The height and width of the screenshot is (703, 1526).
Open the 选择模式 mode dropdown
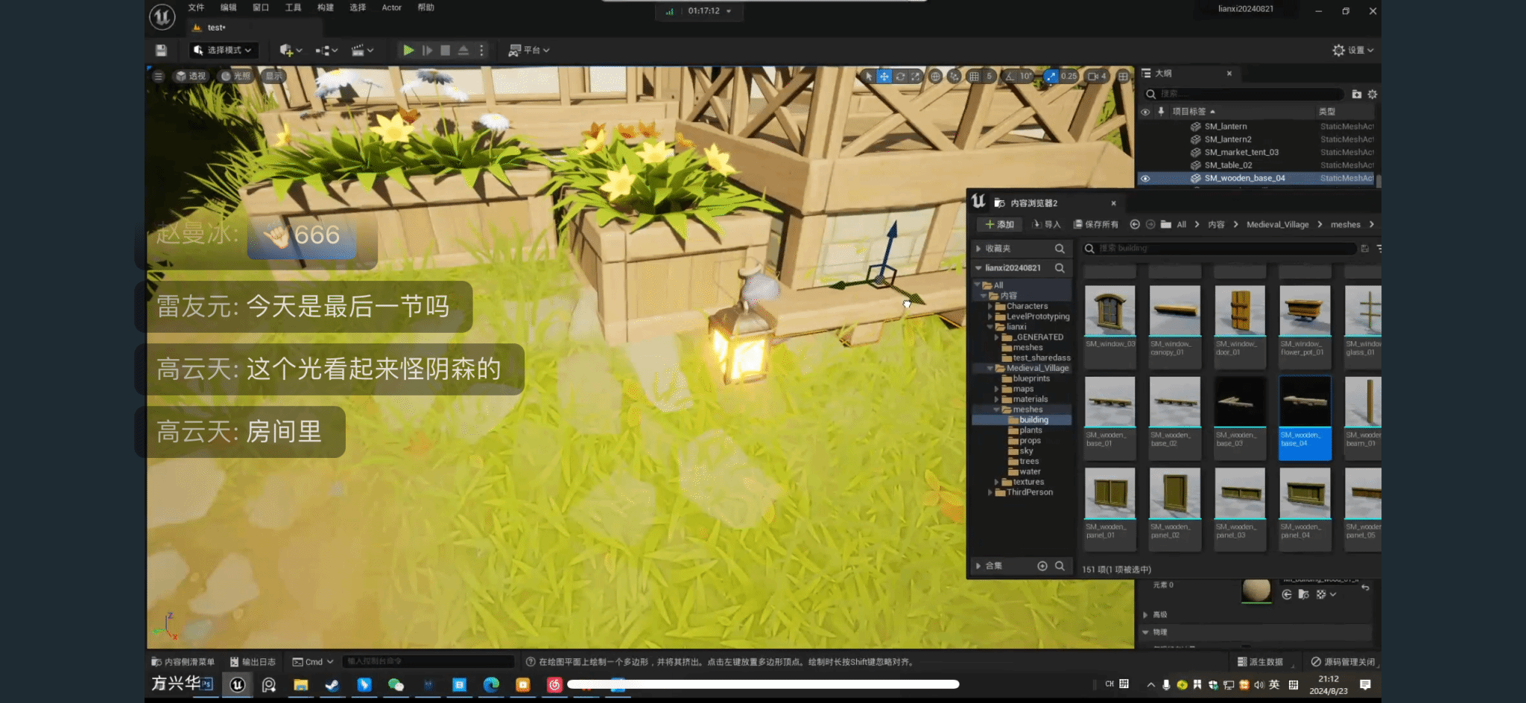[x=224, y=50]
